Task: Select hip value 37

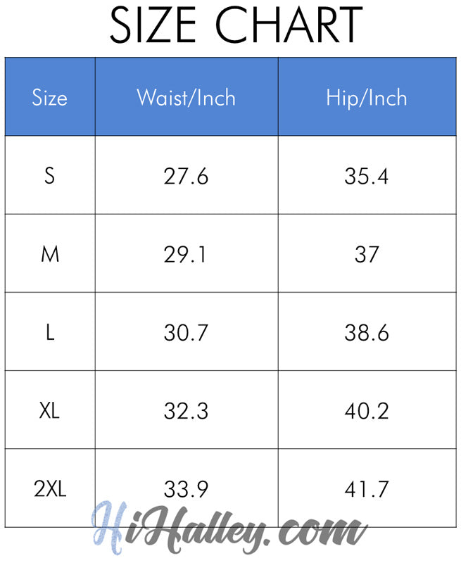Action: (x=367, y=254)
